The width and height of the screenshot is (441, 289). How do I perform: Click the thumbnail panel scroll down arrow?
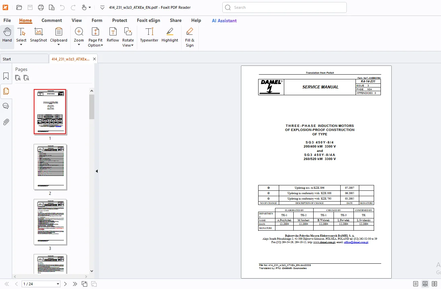coord(92,271)
